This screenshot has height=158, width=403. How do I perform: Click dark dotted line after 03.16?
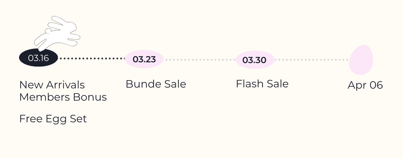pyautogui.click(x=91, y=59)
